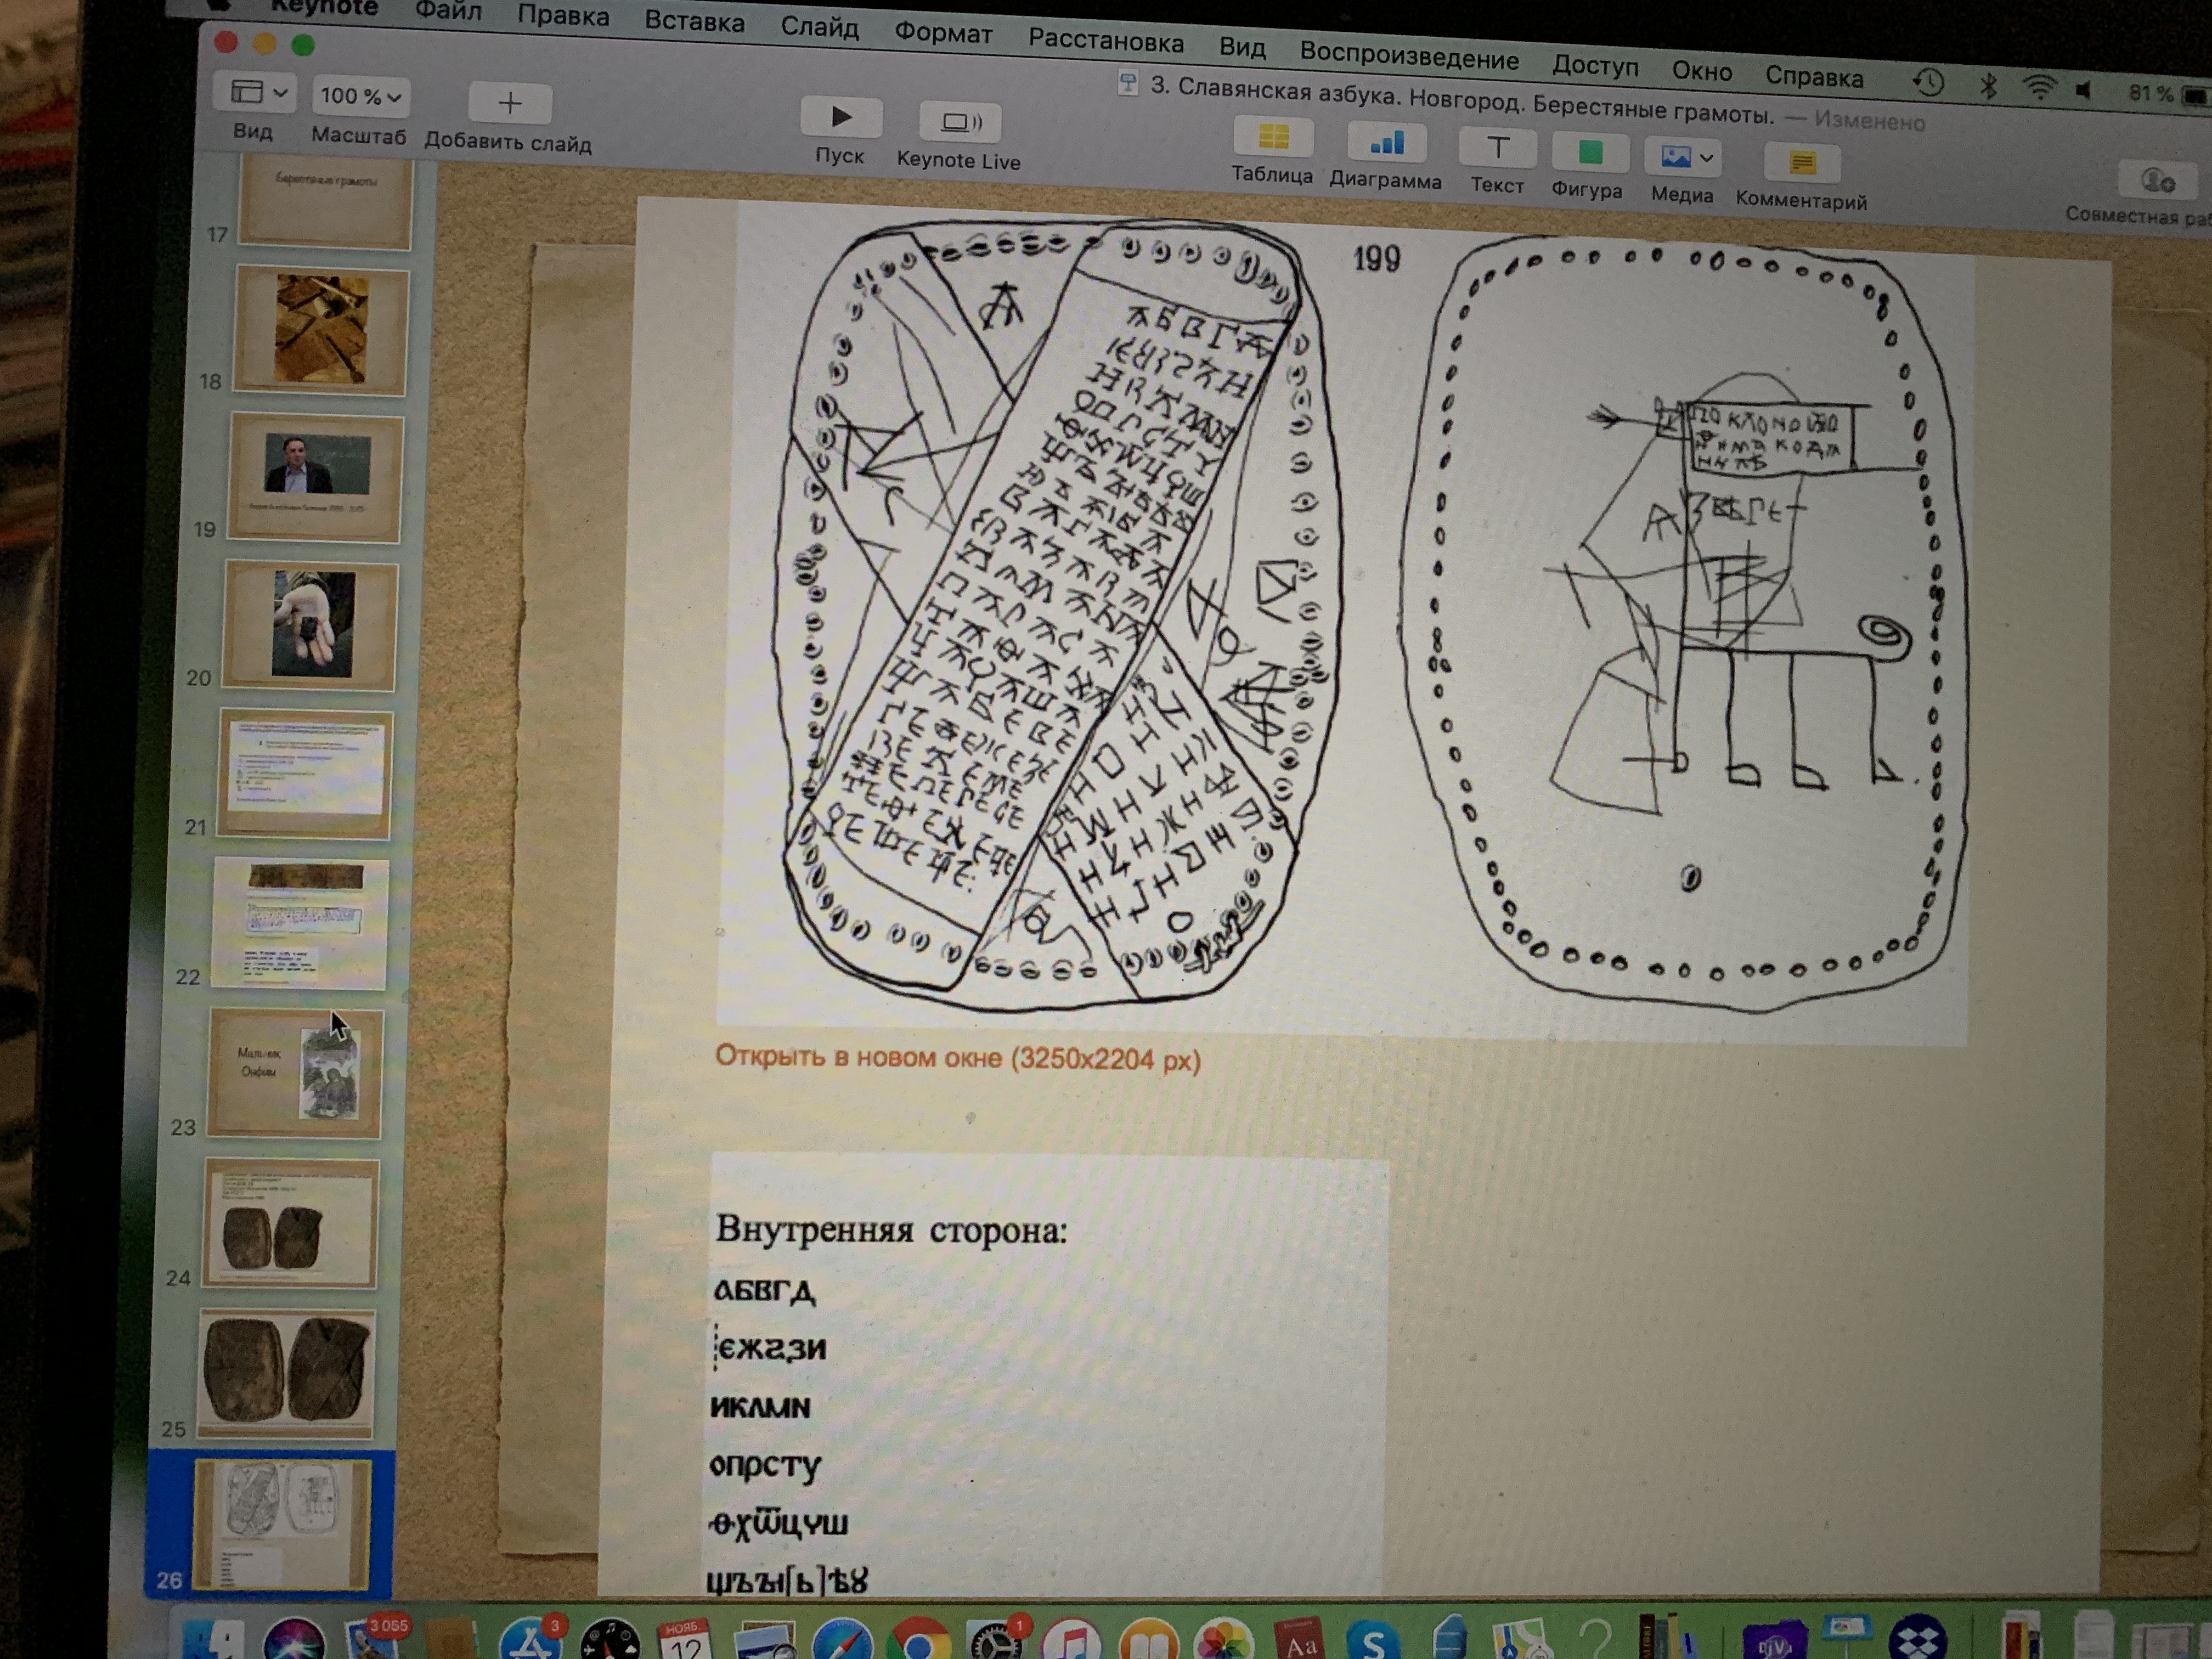2212x1659 pixels.
Task: Insert a table with the Таблица icon
Action: click(1273, 137)
